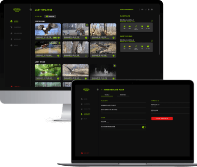Open the green forest photo under Last Week
This screenshot has height=167, width=197.
click(48, 70)
